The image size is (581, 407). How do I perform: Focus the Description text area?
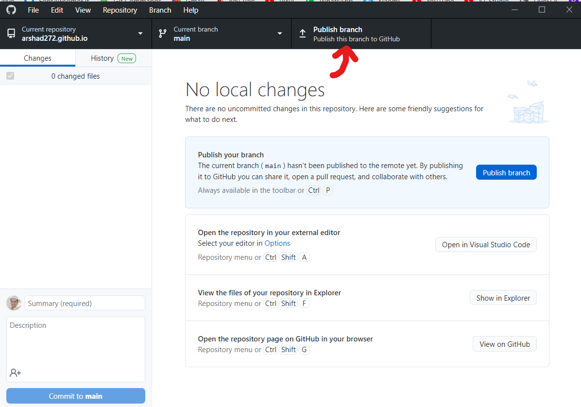[x=76, y=349]
